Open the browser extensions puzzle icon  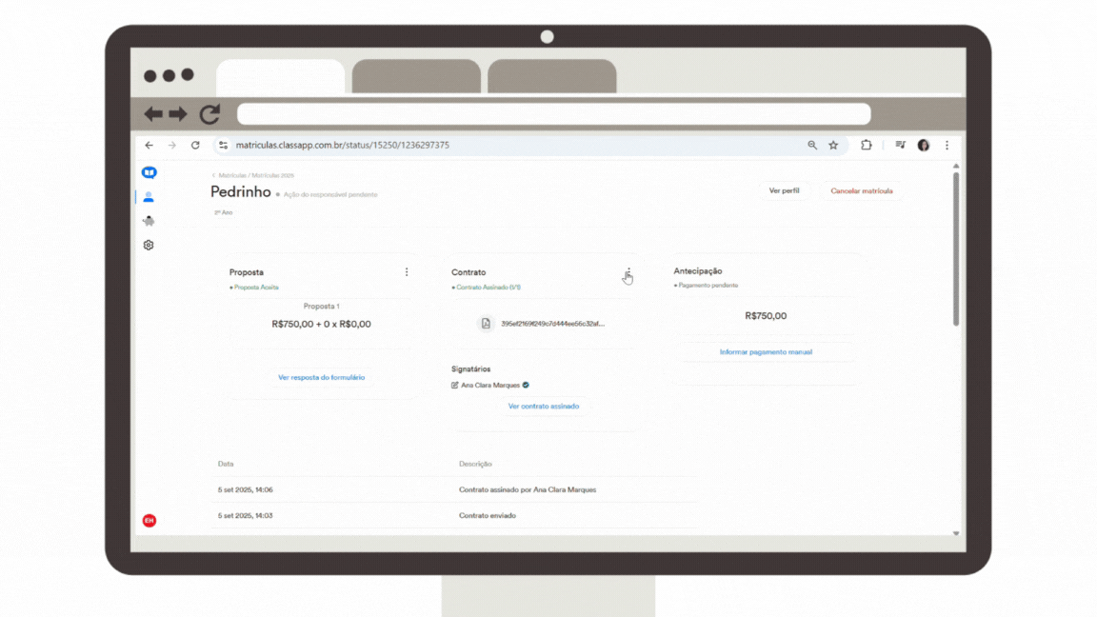click(x=867, y=145)
